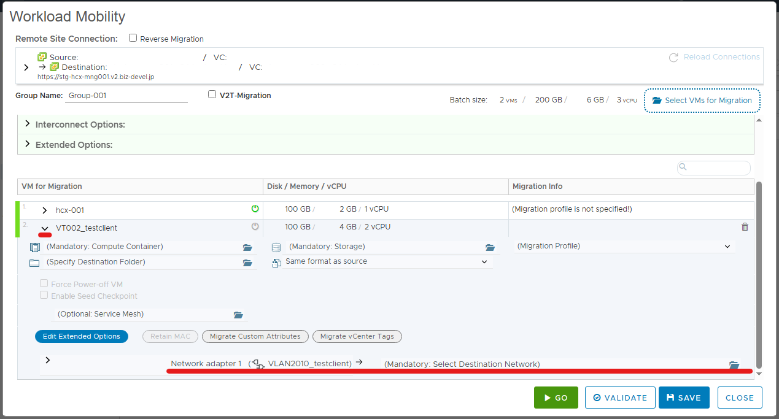Browse for the Destination Network
779x419 pixels.
pyautogui.click(x=734, y=364)
